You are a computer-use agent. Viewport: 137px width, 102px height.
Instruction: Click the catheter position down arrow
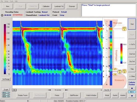132,96
